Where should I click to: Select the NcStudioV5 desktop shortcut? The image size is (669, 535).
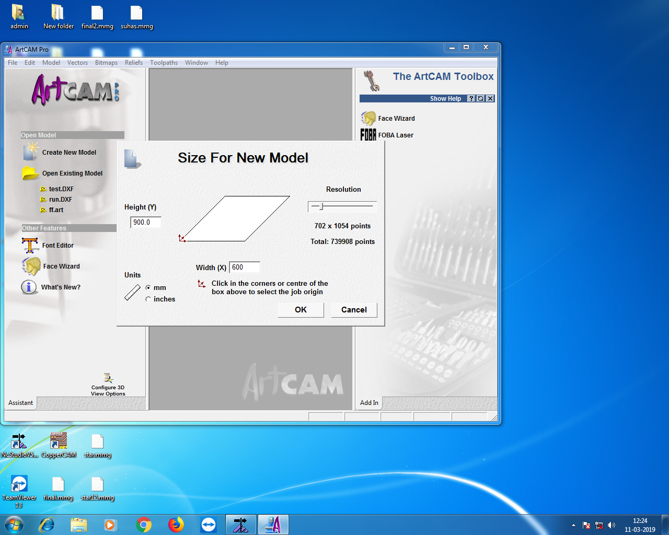click(x=19, y=446)
